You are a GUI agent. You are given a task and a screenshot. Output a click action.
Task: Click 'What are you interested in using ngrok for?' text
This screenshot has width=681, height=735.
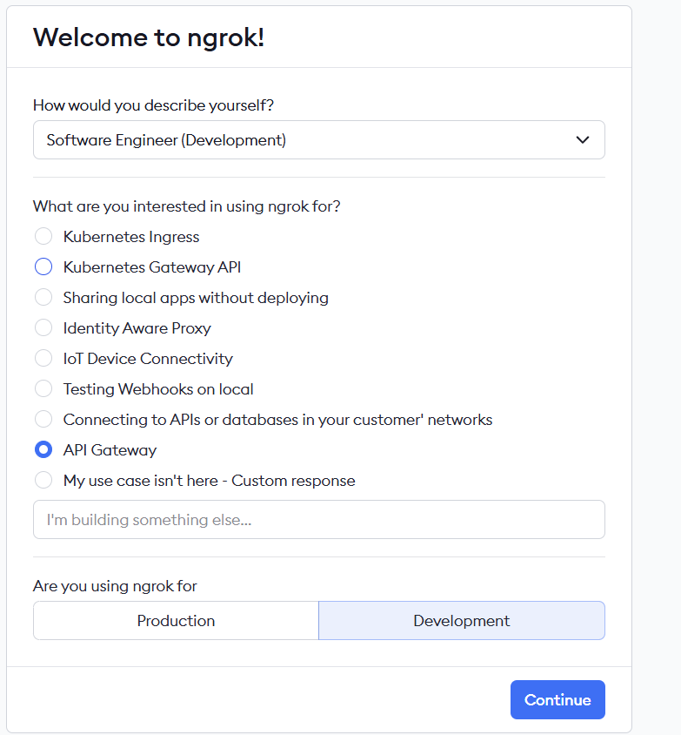click(186, 206)
